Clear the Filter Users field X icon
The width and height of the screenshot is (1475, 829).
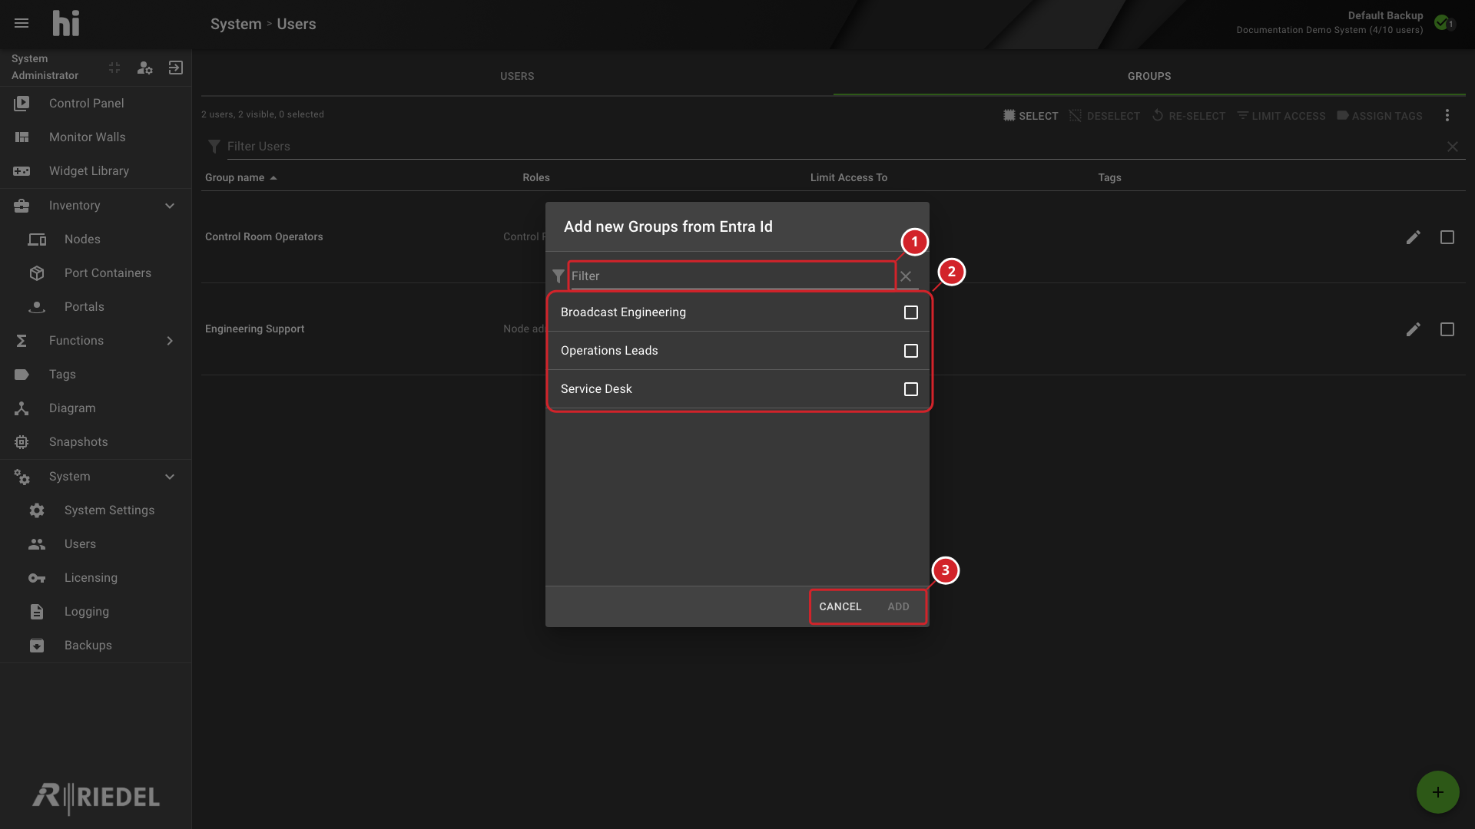click(1453, 147)
